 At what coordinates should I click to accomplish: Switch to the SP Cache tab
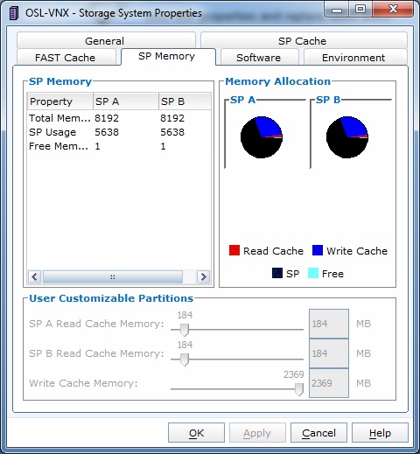coord(304,40)
